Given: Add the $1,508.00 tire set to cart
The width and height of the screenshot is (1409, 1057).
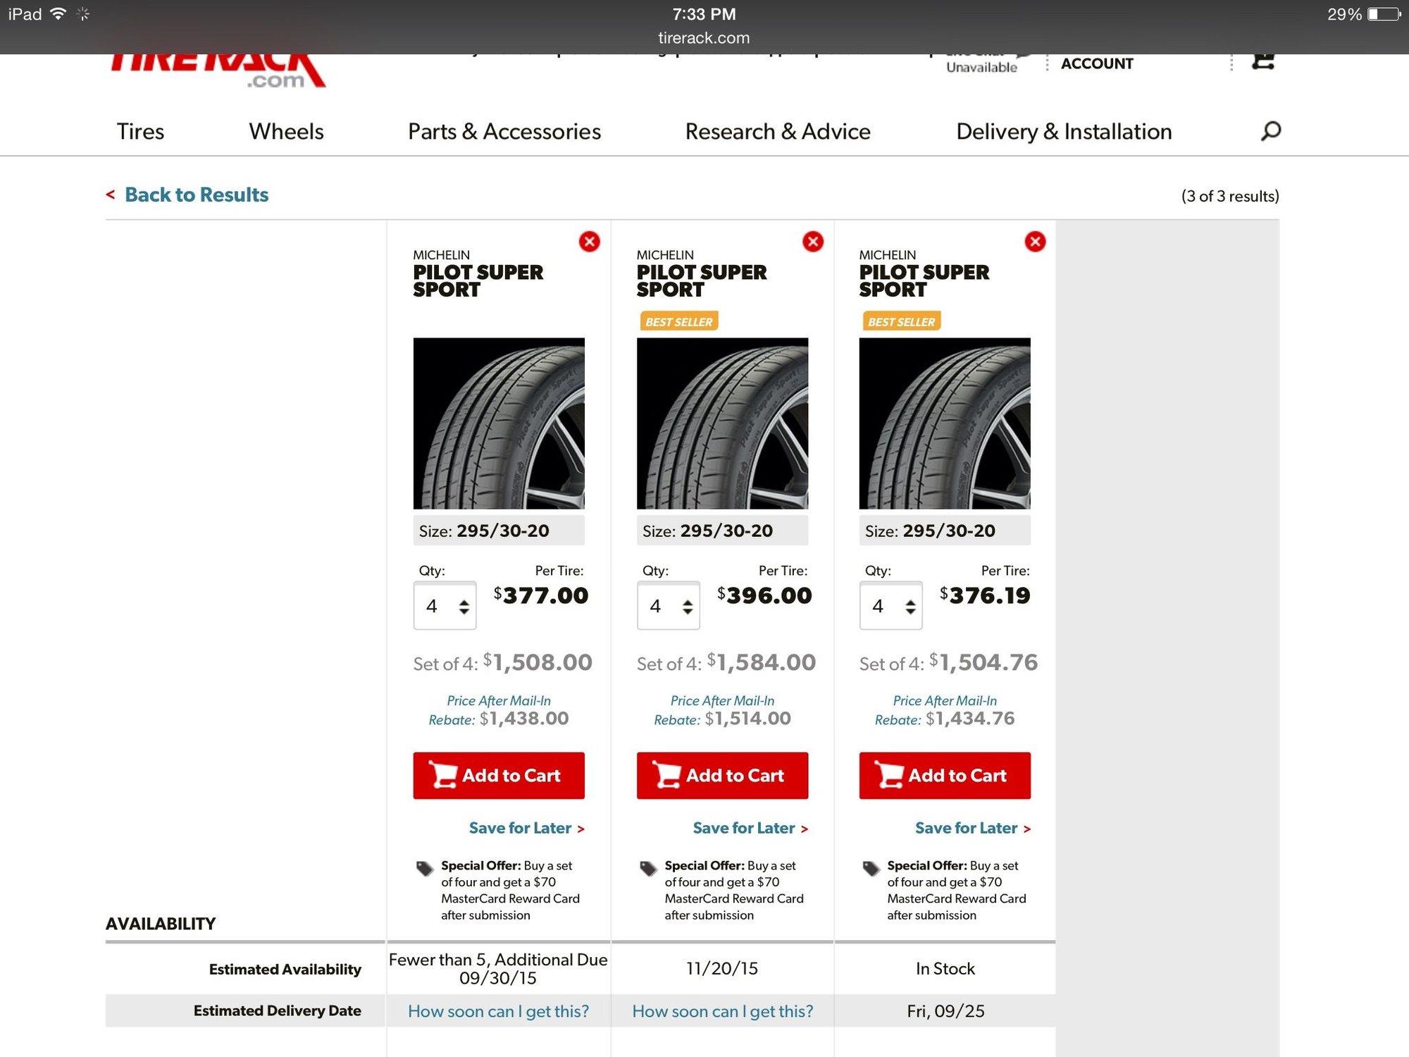Looking at the screenshot, I should [499, 775].
